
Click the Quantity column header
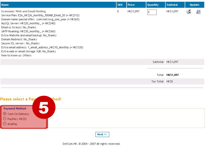pos(156,5)
